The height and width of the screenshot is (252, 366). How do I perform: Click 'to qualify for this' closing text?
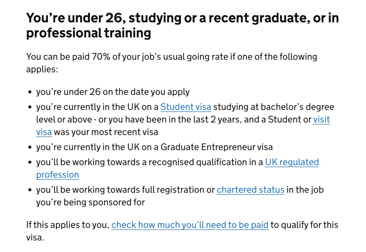point(304,225)
